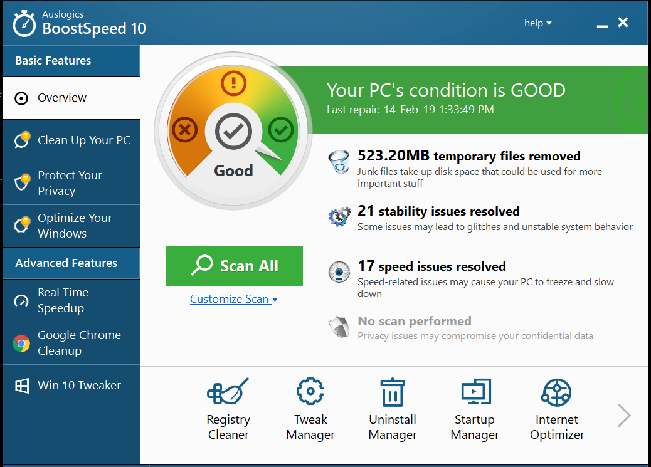Open Real Time Speedup
The height and width of the screenshot is (467, 651).
click(71, 300)
